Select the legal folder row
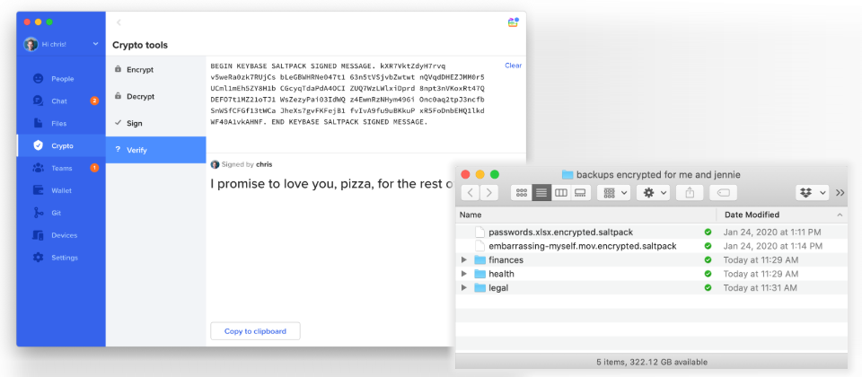Viewport: 862px width, 377px height. tap(652, 287)
